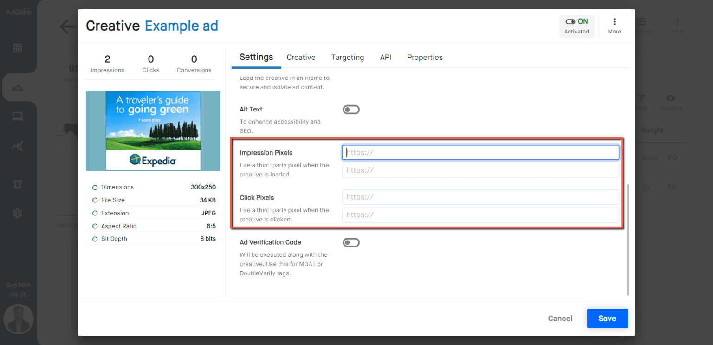The height and width of the screenshot is (345, 713).
Task: Open the Targeting tab
Action: 348,57
